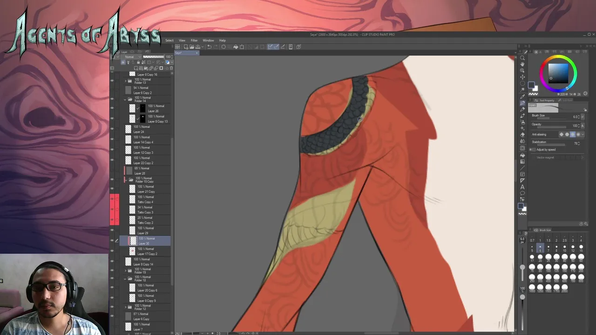This screenshot has width=596, height=335.
Task: Expand Folder 13 in layer list
Action: [125, 81]
